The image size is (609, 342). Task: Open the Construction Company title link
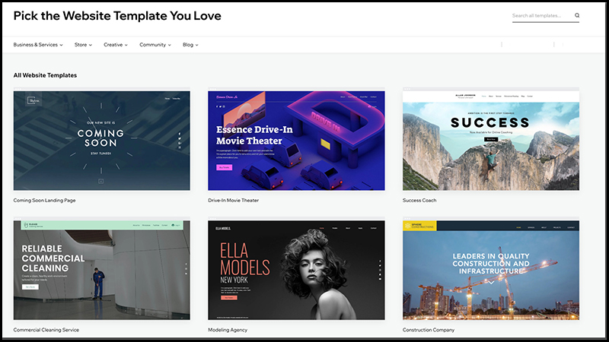(x=429, y=330)
